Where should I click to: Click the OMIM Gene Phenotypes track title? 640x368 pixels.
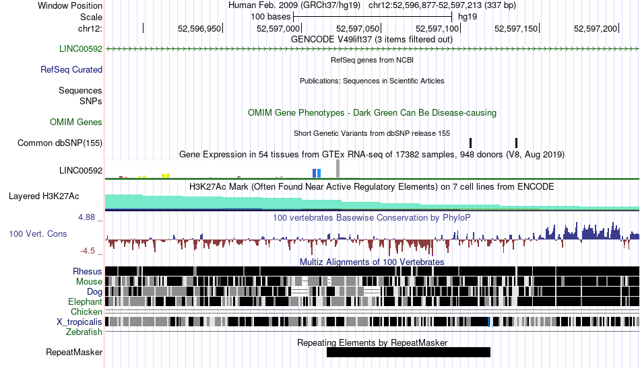click(x=372, y=113)
